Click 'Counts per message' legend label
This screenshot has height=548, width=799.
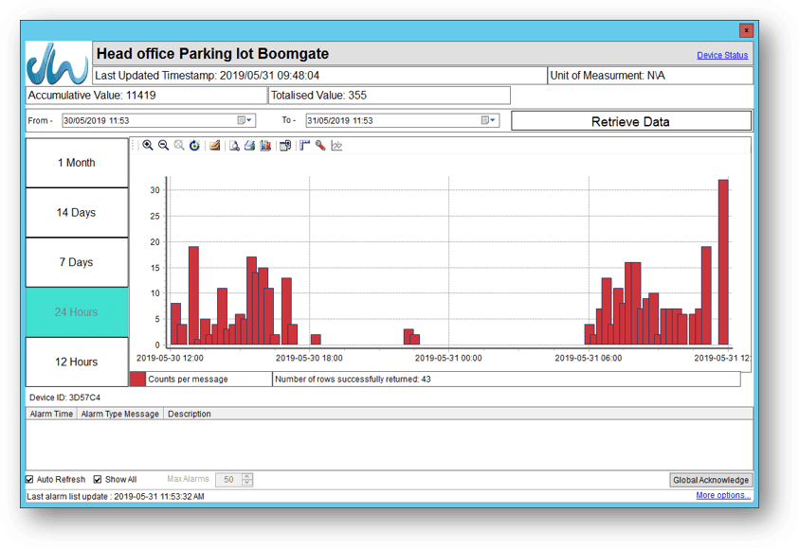(x=188, y=380)
